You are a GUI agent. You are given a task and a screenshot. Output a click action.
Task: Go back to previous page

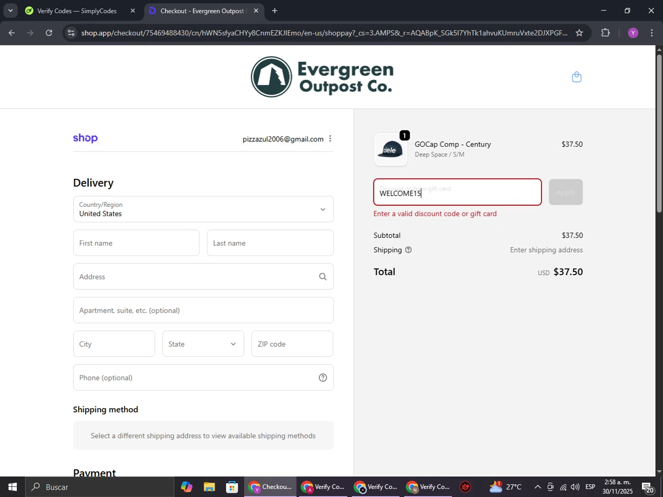pyautogui.click(x=11, y=33)
